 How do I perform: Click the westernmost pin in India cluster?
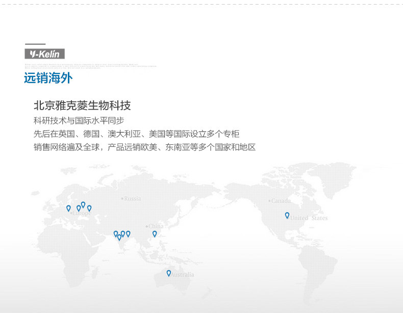click(x=116, y=234)
